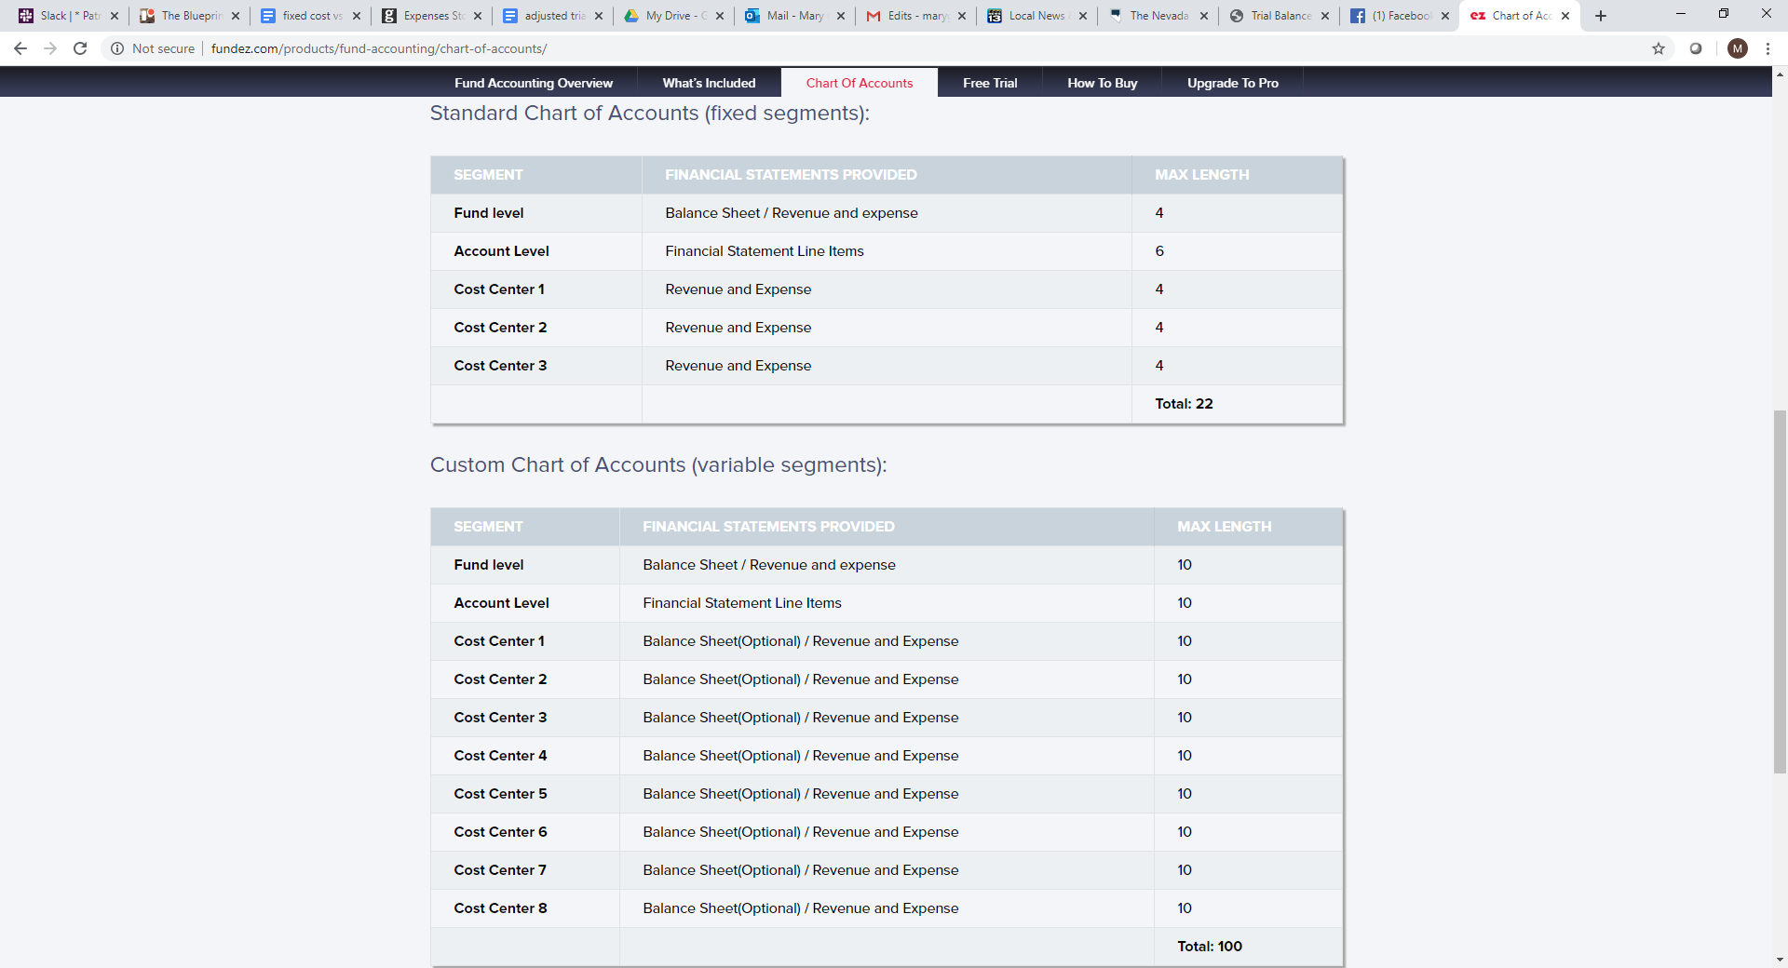Open the How To Buy page

click(1102, 83)
